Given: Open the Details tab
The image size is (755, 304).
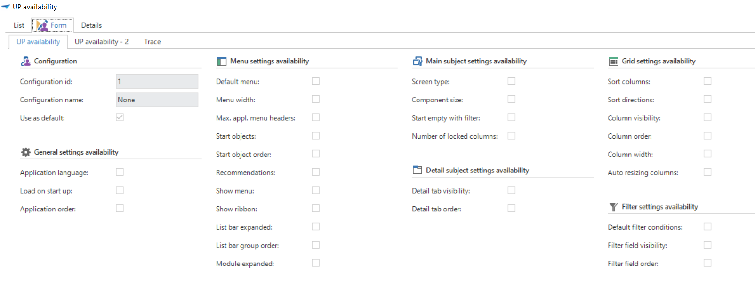Looking at the screenshot, I should click(91, 25).
